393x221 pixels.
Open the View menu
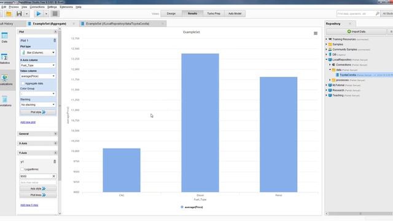[x=25, y=7]
